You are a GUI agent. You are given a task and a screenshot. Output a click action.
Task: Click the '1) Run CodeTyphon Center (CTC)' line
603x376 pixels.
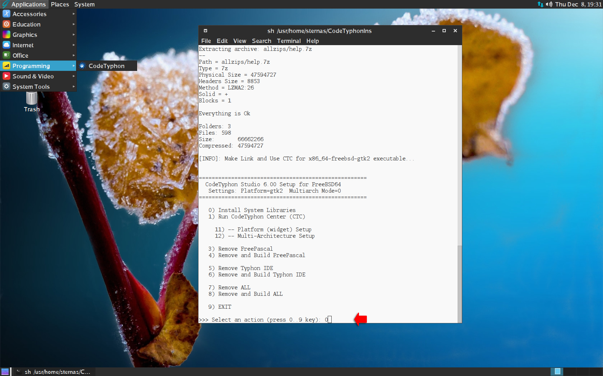tap(257, 217)
